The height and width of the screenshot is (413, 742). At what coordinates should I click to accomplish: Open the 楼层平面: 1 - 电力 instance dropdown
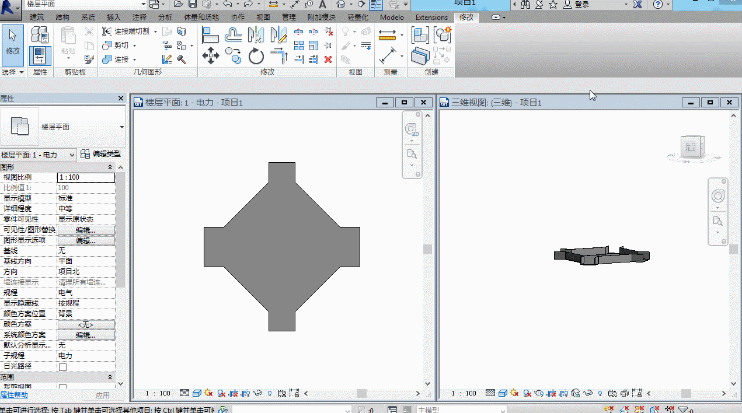click(39, 155)
